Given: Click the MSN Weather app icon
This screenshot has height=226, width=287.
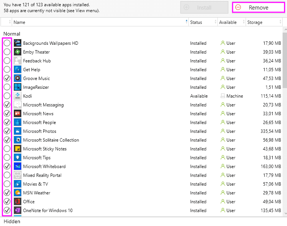Looking at the screenshot, I should [18, 193].
